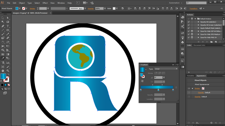Select the Mesh tool

3,54
